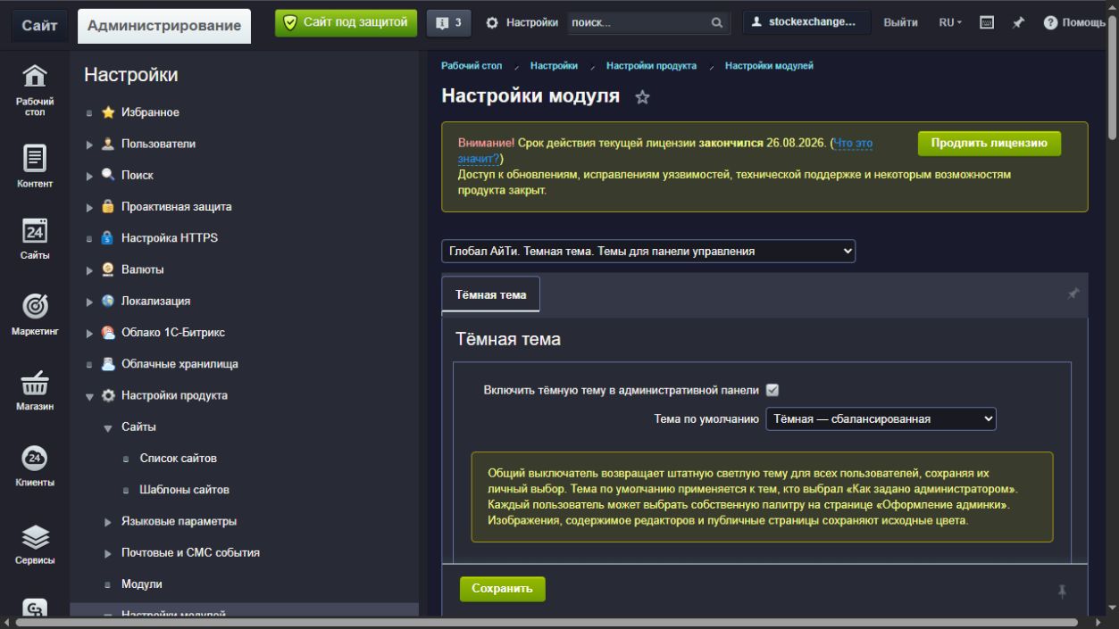The width and height of the screenshot is (1119, 629).
Task: Click the Пользователи person icon in menu
Action: point(108,144)
